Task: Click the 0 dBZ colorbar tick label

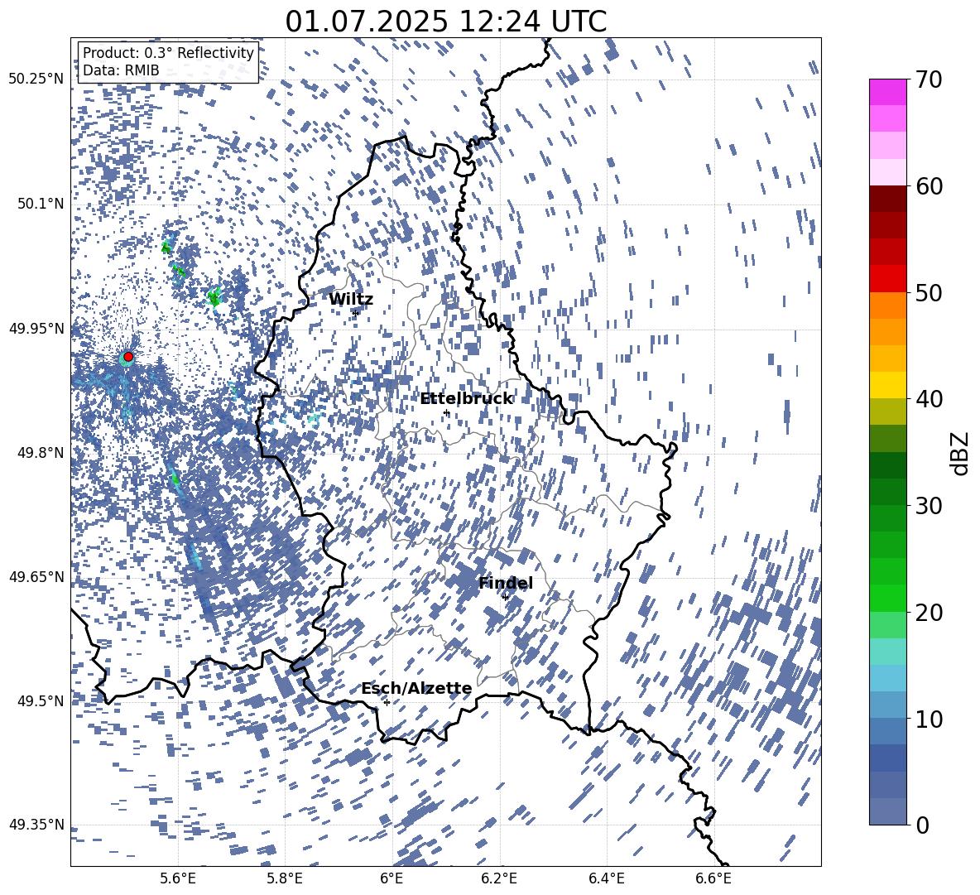Action: point(922,825)
